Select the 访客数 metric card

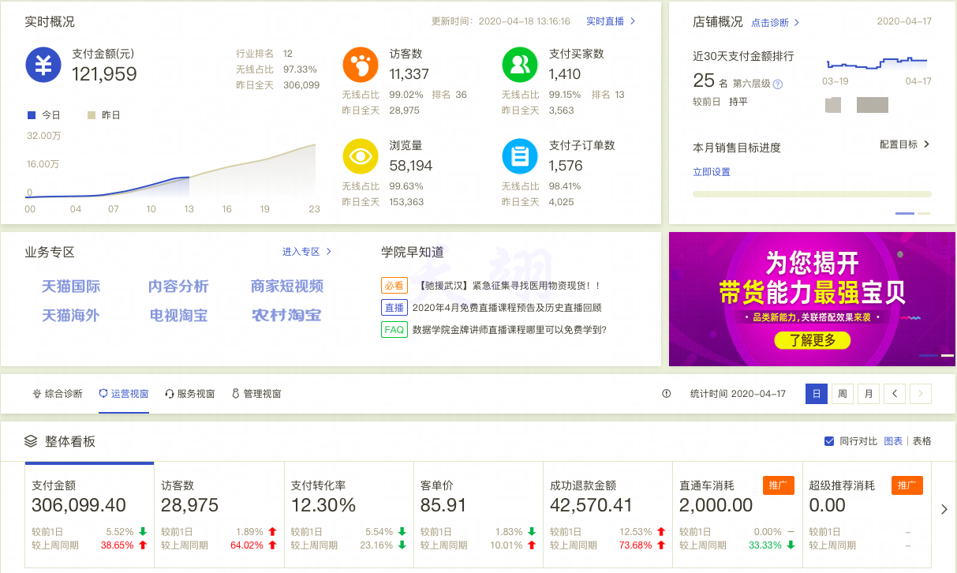click(x=219, y=515)
